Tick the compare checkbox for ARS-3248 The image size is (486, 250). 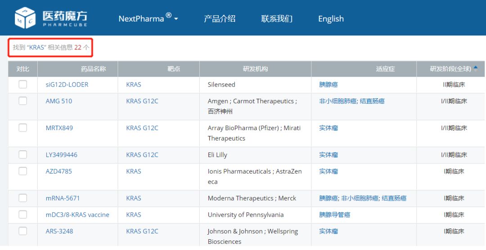(22, 231)
